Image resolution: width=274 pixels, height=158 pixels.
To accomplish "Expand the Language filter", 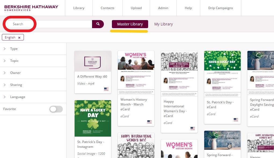I will click(x=33, y=97).
